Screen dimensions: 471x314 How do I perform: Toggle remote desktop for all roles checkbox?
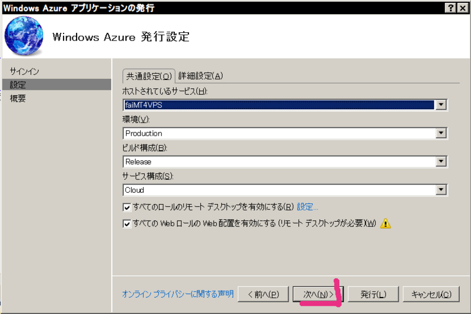pyautogui.click(x=127, y=207)
